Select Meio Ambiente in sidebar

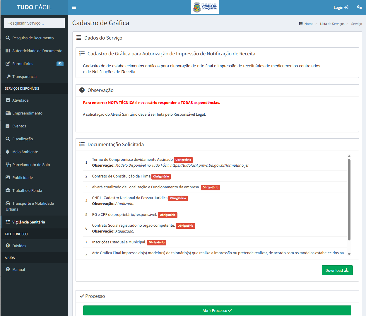click(25, 152)
